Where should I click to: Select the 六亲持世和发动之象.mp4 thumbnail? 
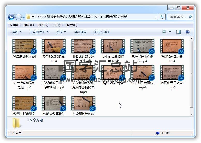point(24,73)
